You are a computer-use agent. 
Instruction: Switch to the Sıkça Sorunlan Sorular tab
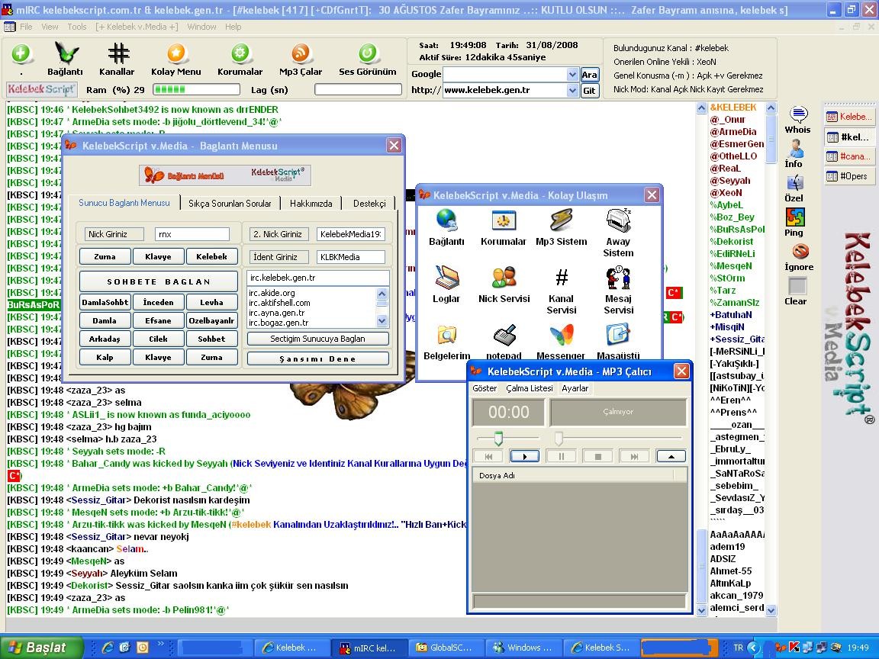pos(230,204)
